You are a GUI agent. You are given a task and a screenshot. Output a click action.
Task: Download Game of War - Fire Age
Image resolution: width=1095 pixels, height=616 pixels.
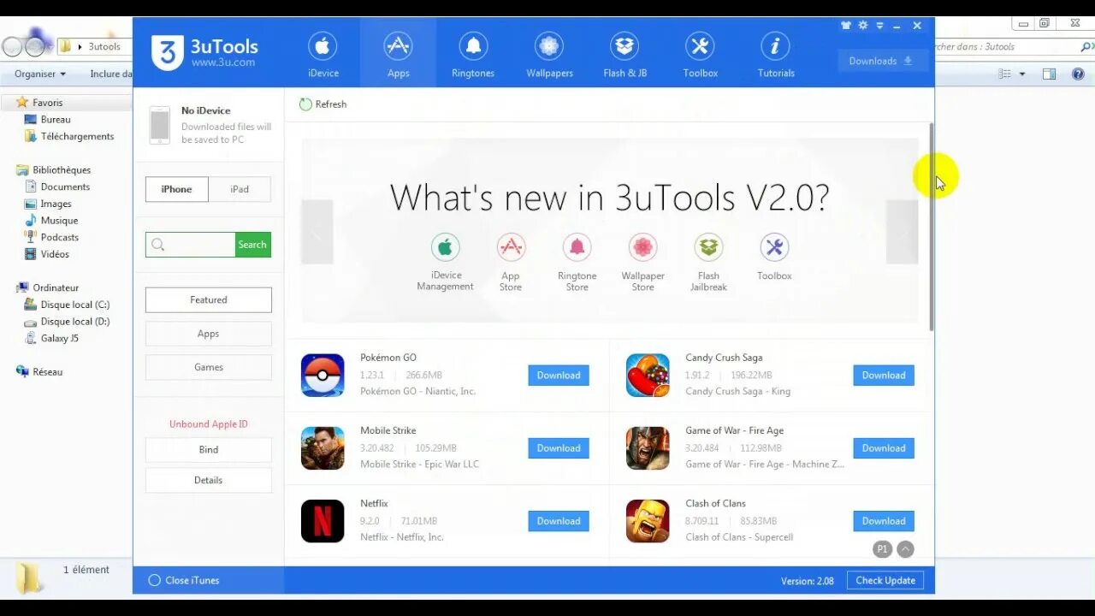click(x=884, y=448)
